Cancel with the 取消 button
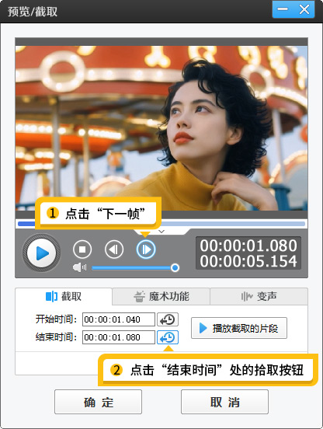The image size is (323, 429). coord(224,402)
